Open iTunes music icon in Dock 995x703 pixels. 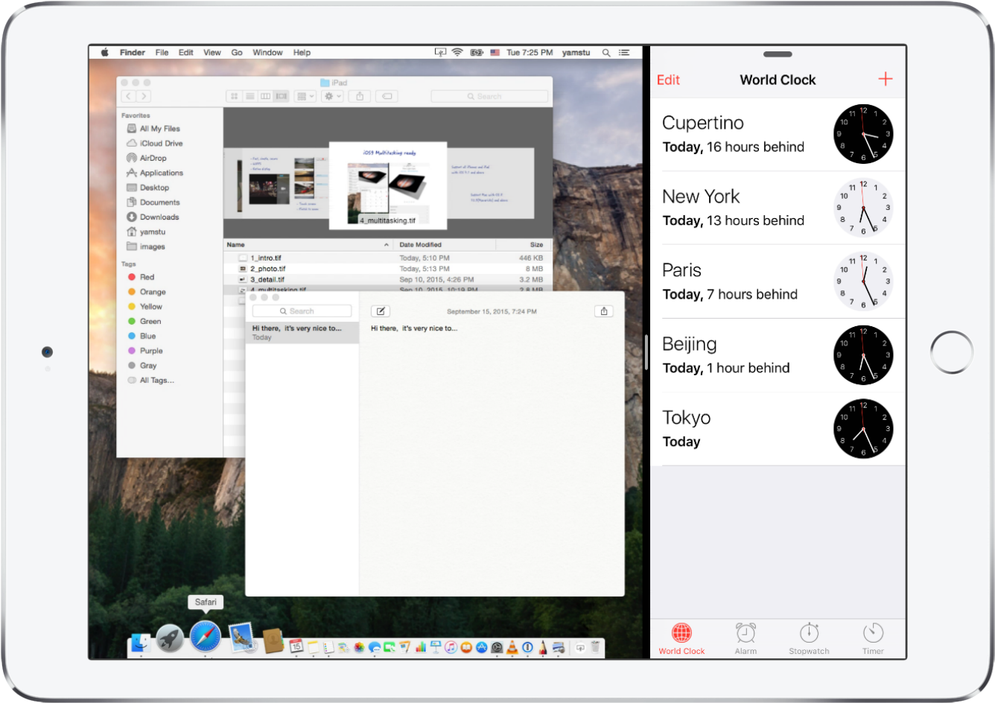(451, 647)
